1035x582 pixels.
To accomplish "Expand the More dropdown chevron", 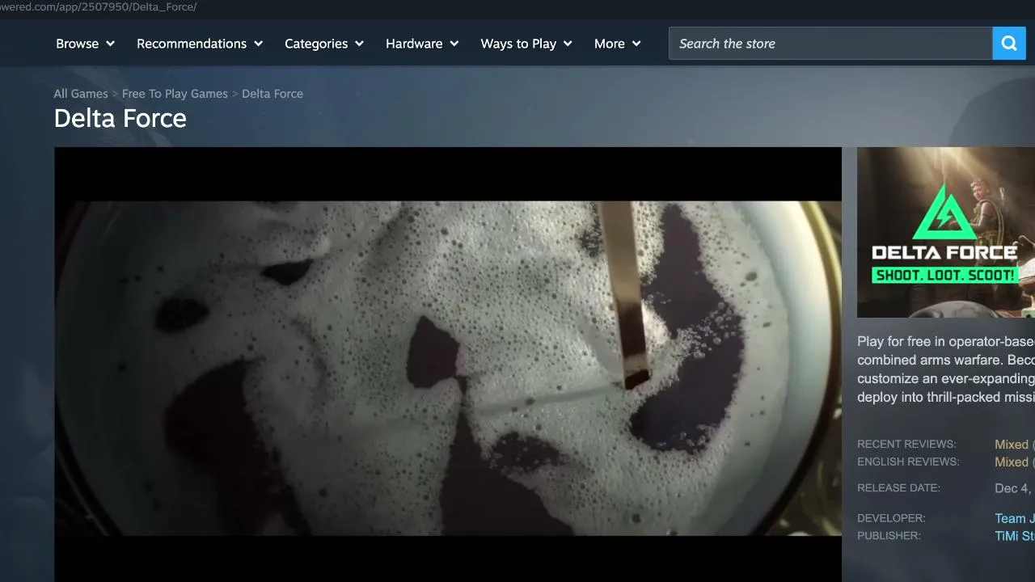I will tap(636, 44).
